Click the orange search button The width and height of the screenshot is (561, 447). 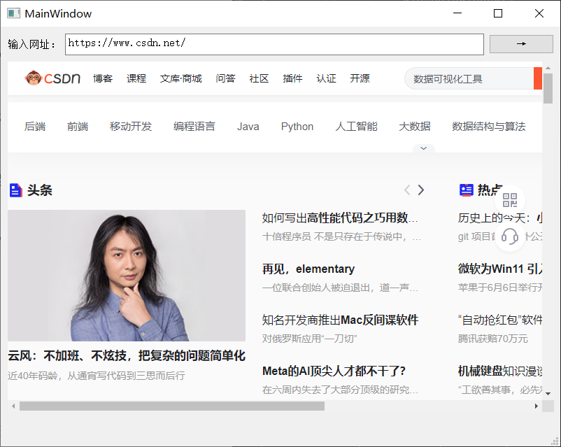[538, 78]
